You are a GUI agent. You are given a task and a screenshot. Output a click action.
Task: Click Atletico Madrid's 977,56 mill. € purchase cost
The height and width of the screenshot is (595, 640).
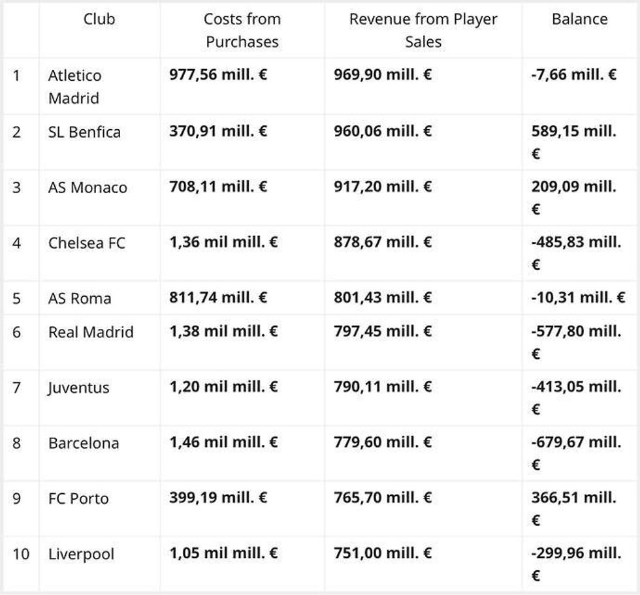tap(218, 75)
